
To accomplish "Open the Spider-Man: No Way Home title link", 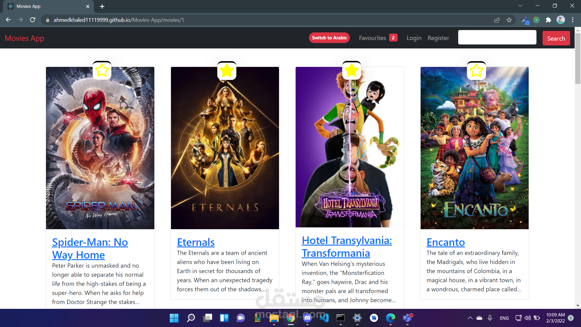I will pos(90,248).
